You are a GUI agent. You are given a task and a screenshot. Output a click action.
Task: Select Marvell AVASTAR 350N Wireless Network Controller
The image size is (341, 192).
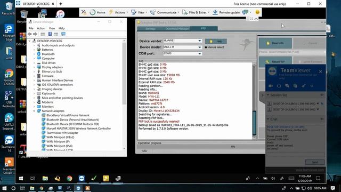pyautogui.click(x=78, y=129)
